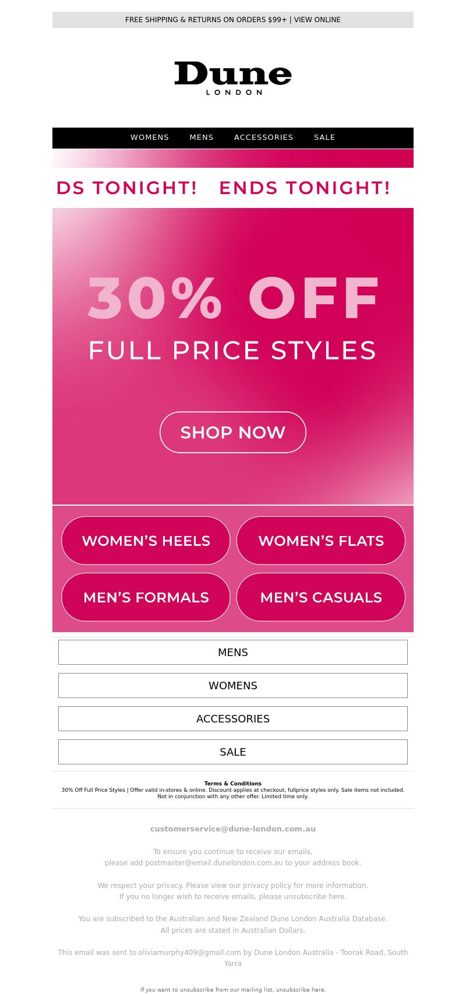Click the privacy policy sentence in footer
The height and width of the screenshot is (994, 466).
click(233, 886)
